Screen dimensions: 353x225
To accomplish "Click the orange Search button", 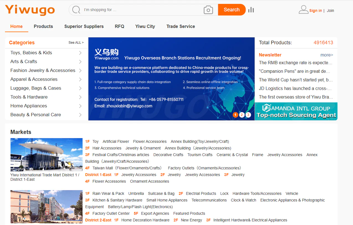I will [x=232, y=10].
